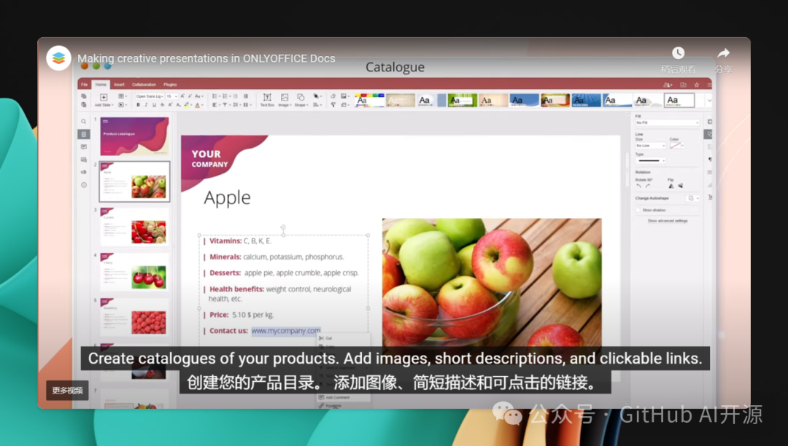
Task: Rotate shape 90° counterclockwise
Action: [638, 186]
